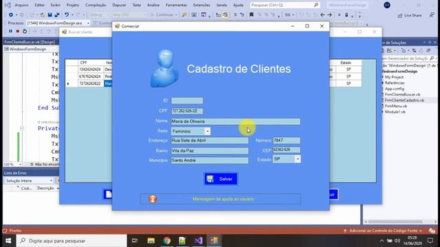Open the Sexo dropdown showing Feminino
The height and width of the screenshot is (247, 440).
207,131
